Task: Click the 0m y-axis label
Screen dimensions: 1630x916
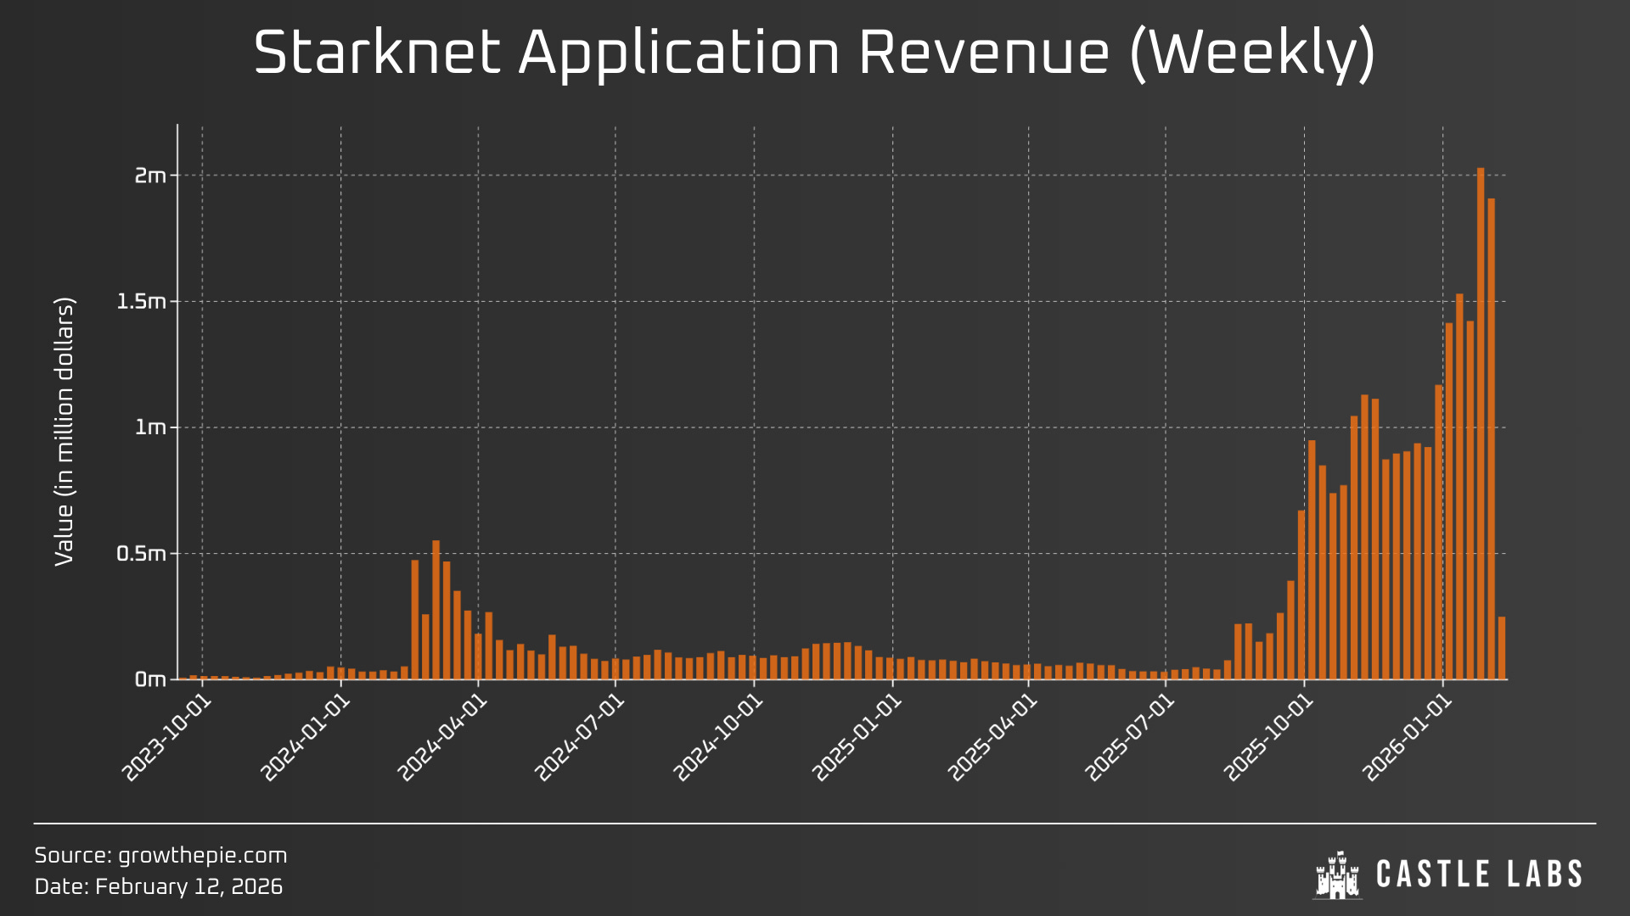Action: [x=150, y=679]
